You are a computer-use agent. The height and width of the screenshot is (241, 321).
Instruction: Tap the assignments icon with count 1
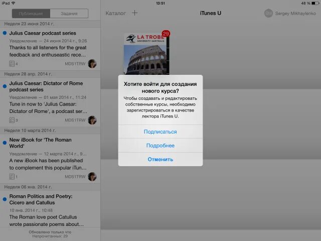(12, 176)
